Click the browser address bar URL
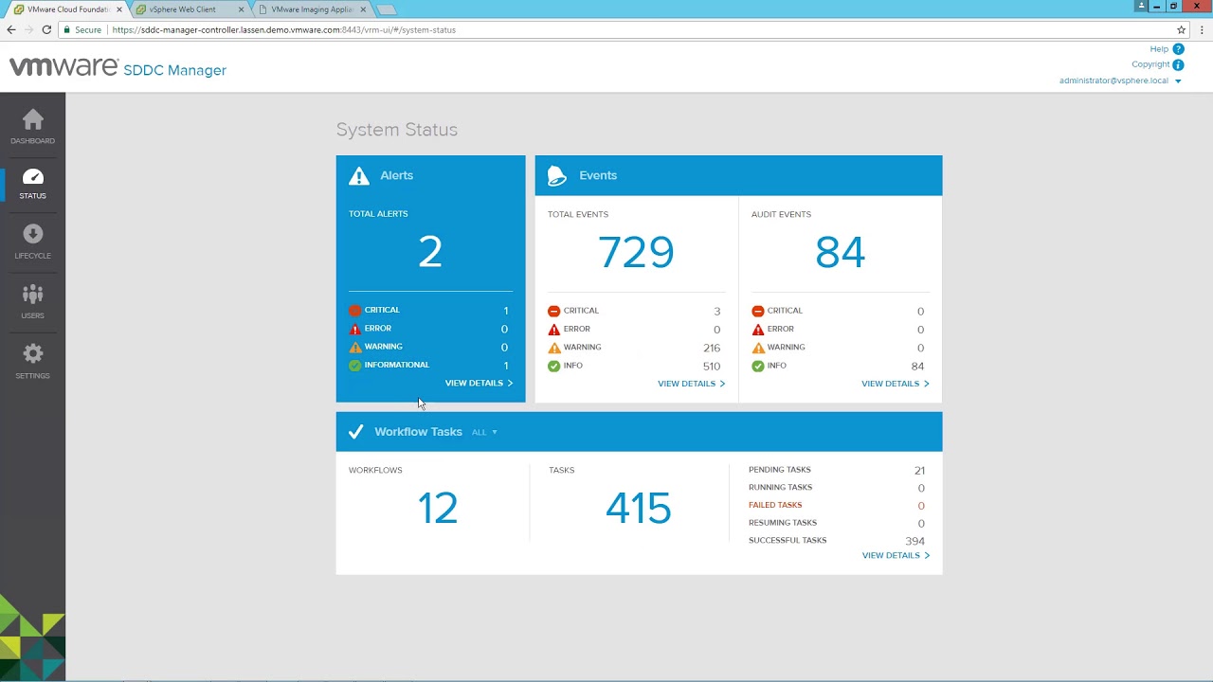The width and height of the screenshot is (1213, 682). (284, 30)
